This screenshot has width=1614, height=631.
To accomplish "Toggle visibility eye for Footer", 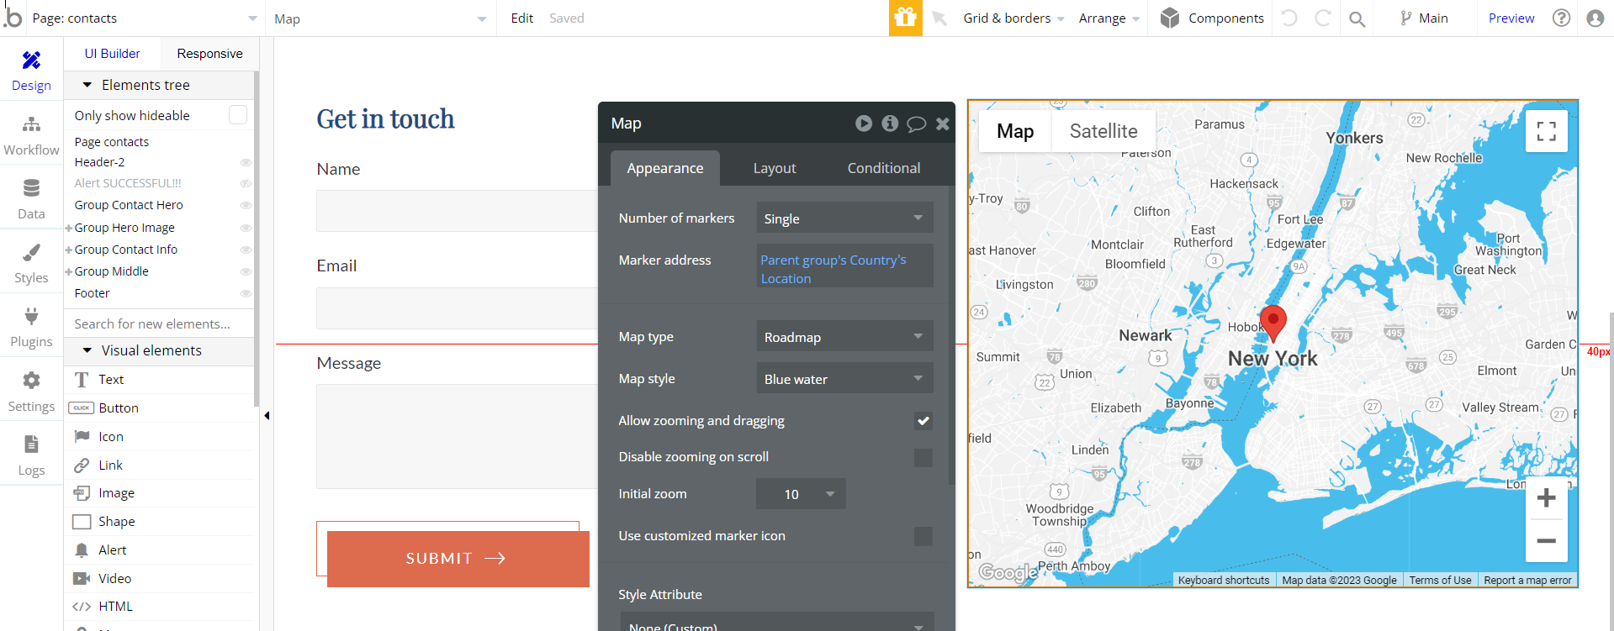I will pyautogui.click(x=246, y=293).
